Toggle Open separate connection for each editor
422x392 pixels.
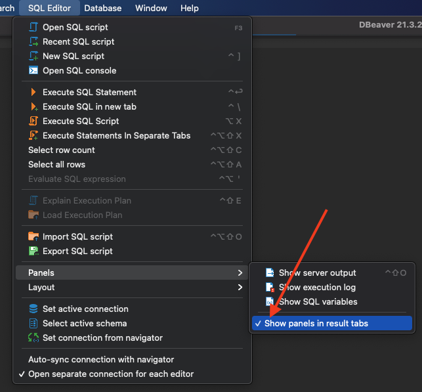click(132, 374)
